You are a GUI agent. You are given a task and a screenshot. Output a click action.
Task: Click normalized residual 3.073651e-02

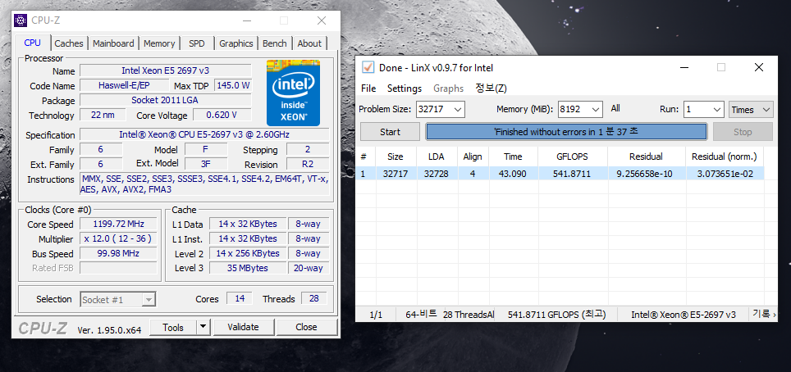(x=724, y=174)
